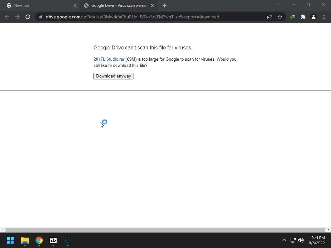
Task: Click the Download anyway button
Action: [x=113, y=76]
